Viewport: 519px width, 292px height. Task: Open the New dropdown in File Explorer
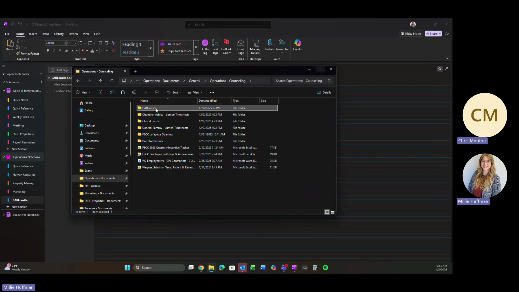click(83, 92)
